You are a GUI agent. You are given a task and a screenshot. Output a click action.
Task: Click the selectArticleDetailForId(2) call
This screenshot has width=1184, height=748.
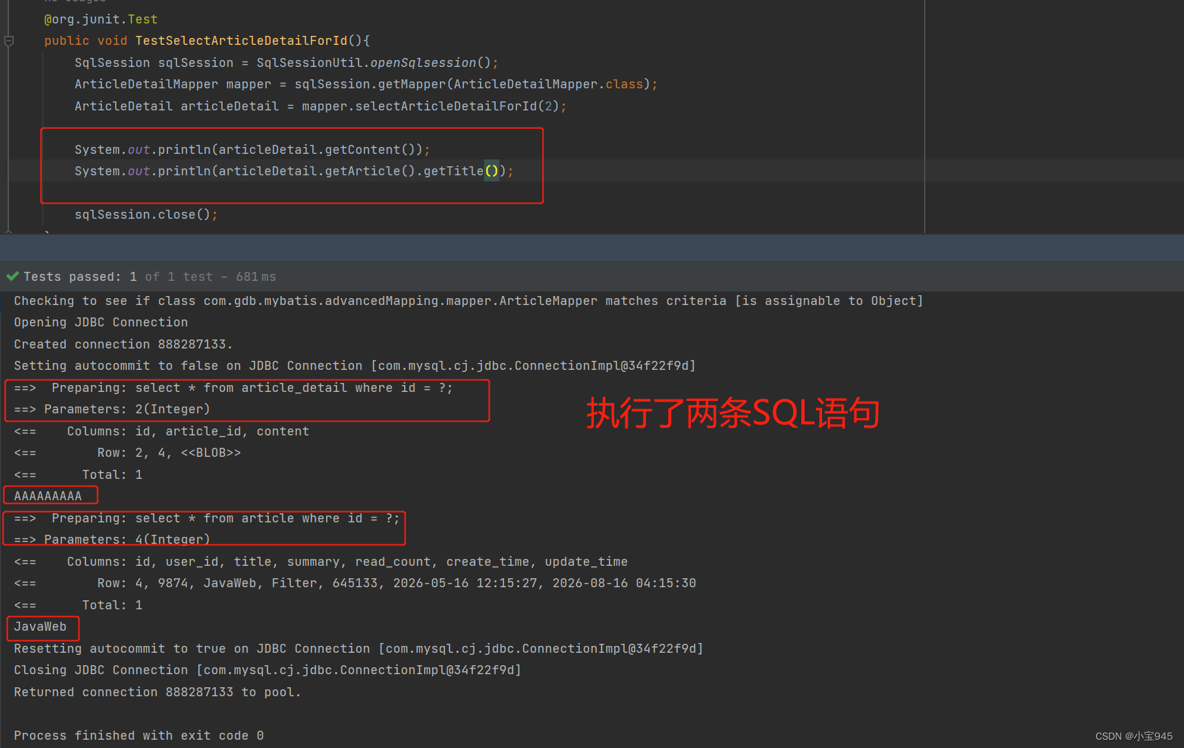[457, 106]
